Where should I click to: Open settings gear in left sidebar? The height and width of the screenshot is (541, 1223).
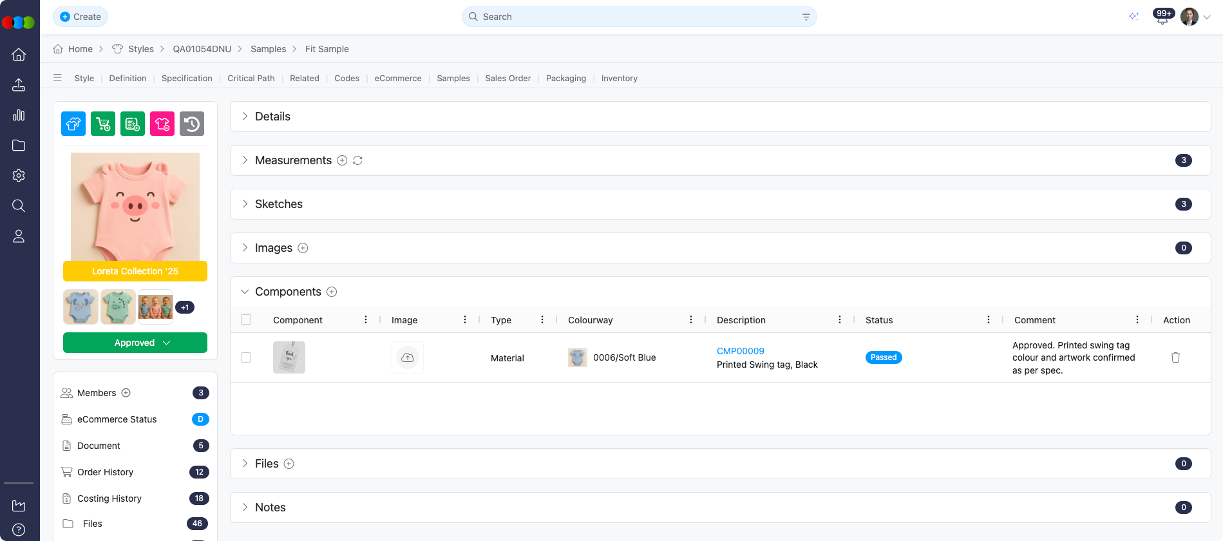tap(19, 175)
